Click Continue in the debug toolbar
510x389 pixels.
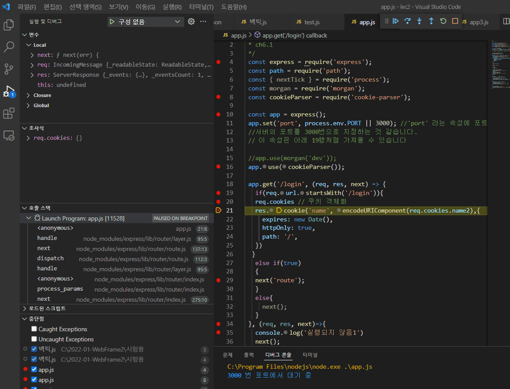click(x=395, y=21)
